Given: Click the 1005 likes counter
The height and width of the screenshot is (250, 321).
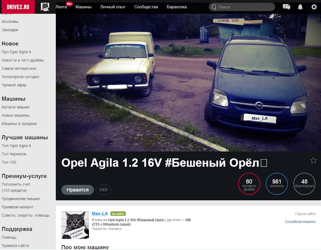Looking at the screenshot, I should [103, 190].
